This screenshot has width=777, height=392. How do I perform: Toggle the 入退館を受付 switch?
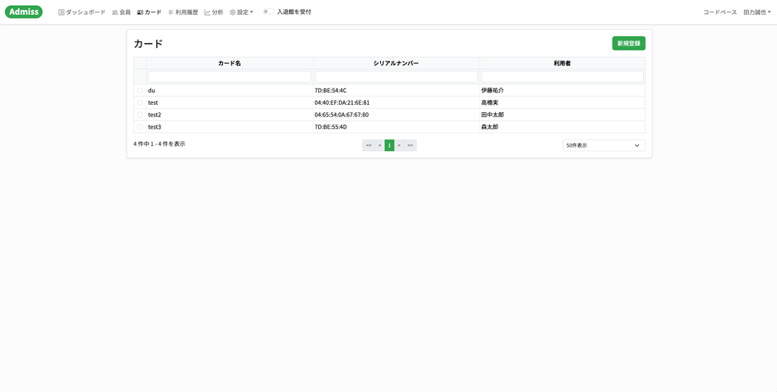268,12
